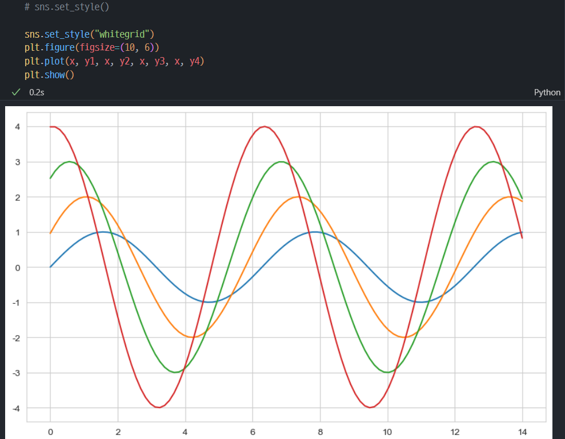565x439 pixels.
Task: Click the commented sns.set_style() line
Action: click(67, 7)
